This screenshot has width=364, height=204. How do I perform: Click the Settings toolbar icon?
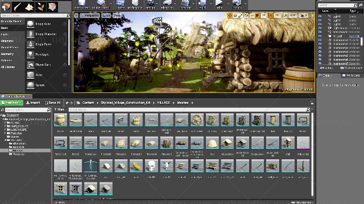(x=150, y=5)
